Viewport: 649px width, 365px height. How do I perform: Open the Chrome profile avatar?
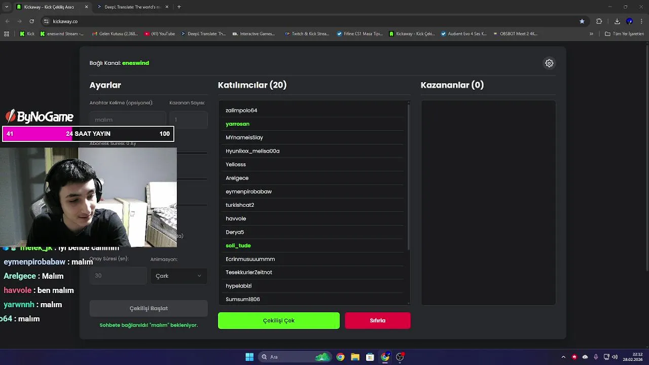coord(629,21)
